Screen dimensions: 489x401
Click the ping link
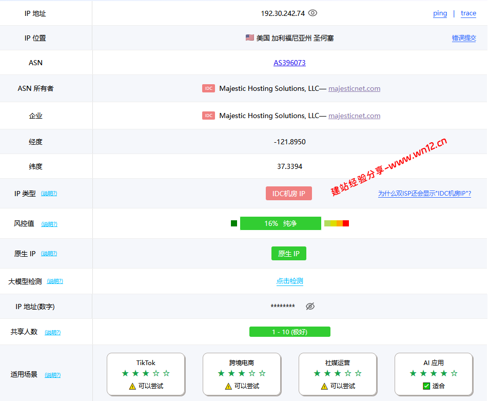(x=440, y=13)
